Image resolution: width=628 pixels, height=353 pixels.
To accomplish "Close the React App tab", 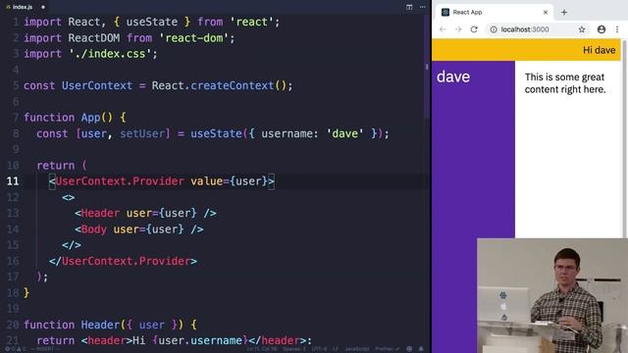I will tap(546, 12).
